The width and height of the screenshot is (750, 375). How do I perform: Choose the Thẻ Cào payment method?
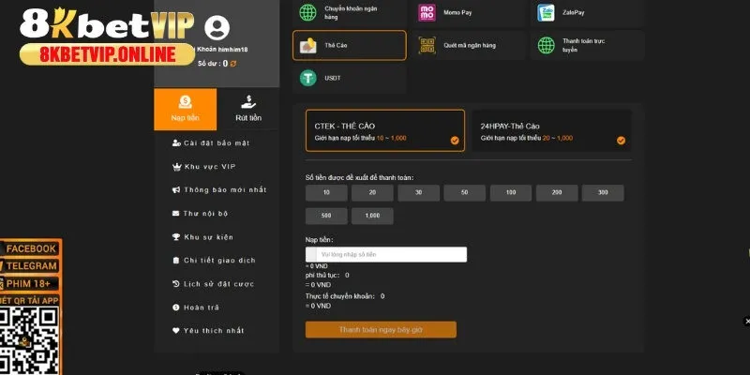350,45
